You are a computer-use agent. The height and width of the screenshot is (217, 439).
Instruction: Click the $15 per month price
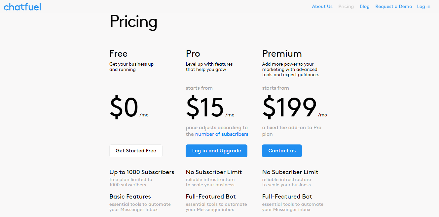(x=210, y=108)
